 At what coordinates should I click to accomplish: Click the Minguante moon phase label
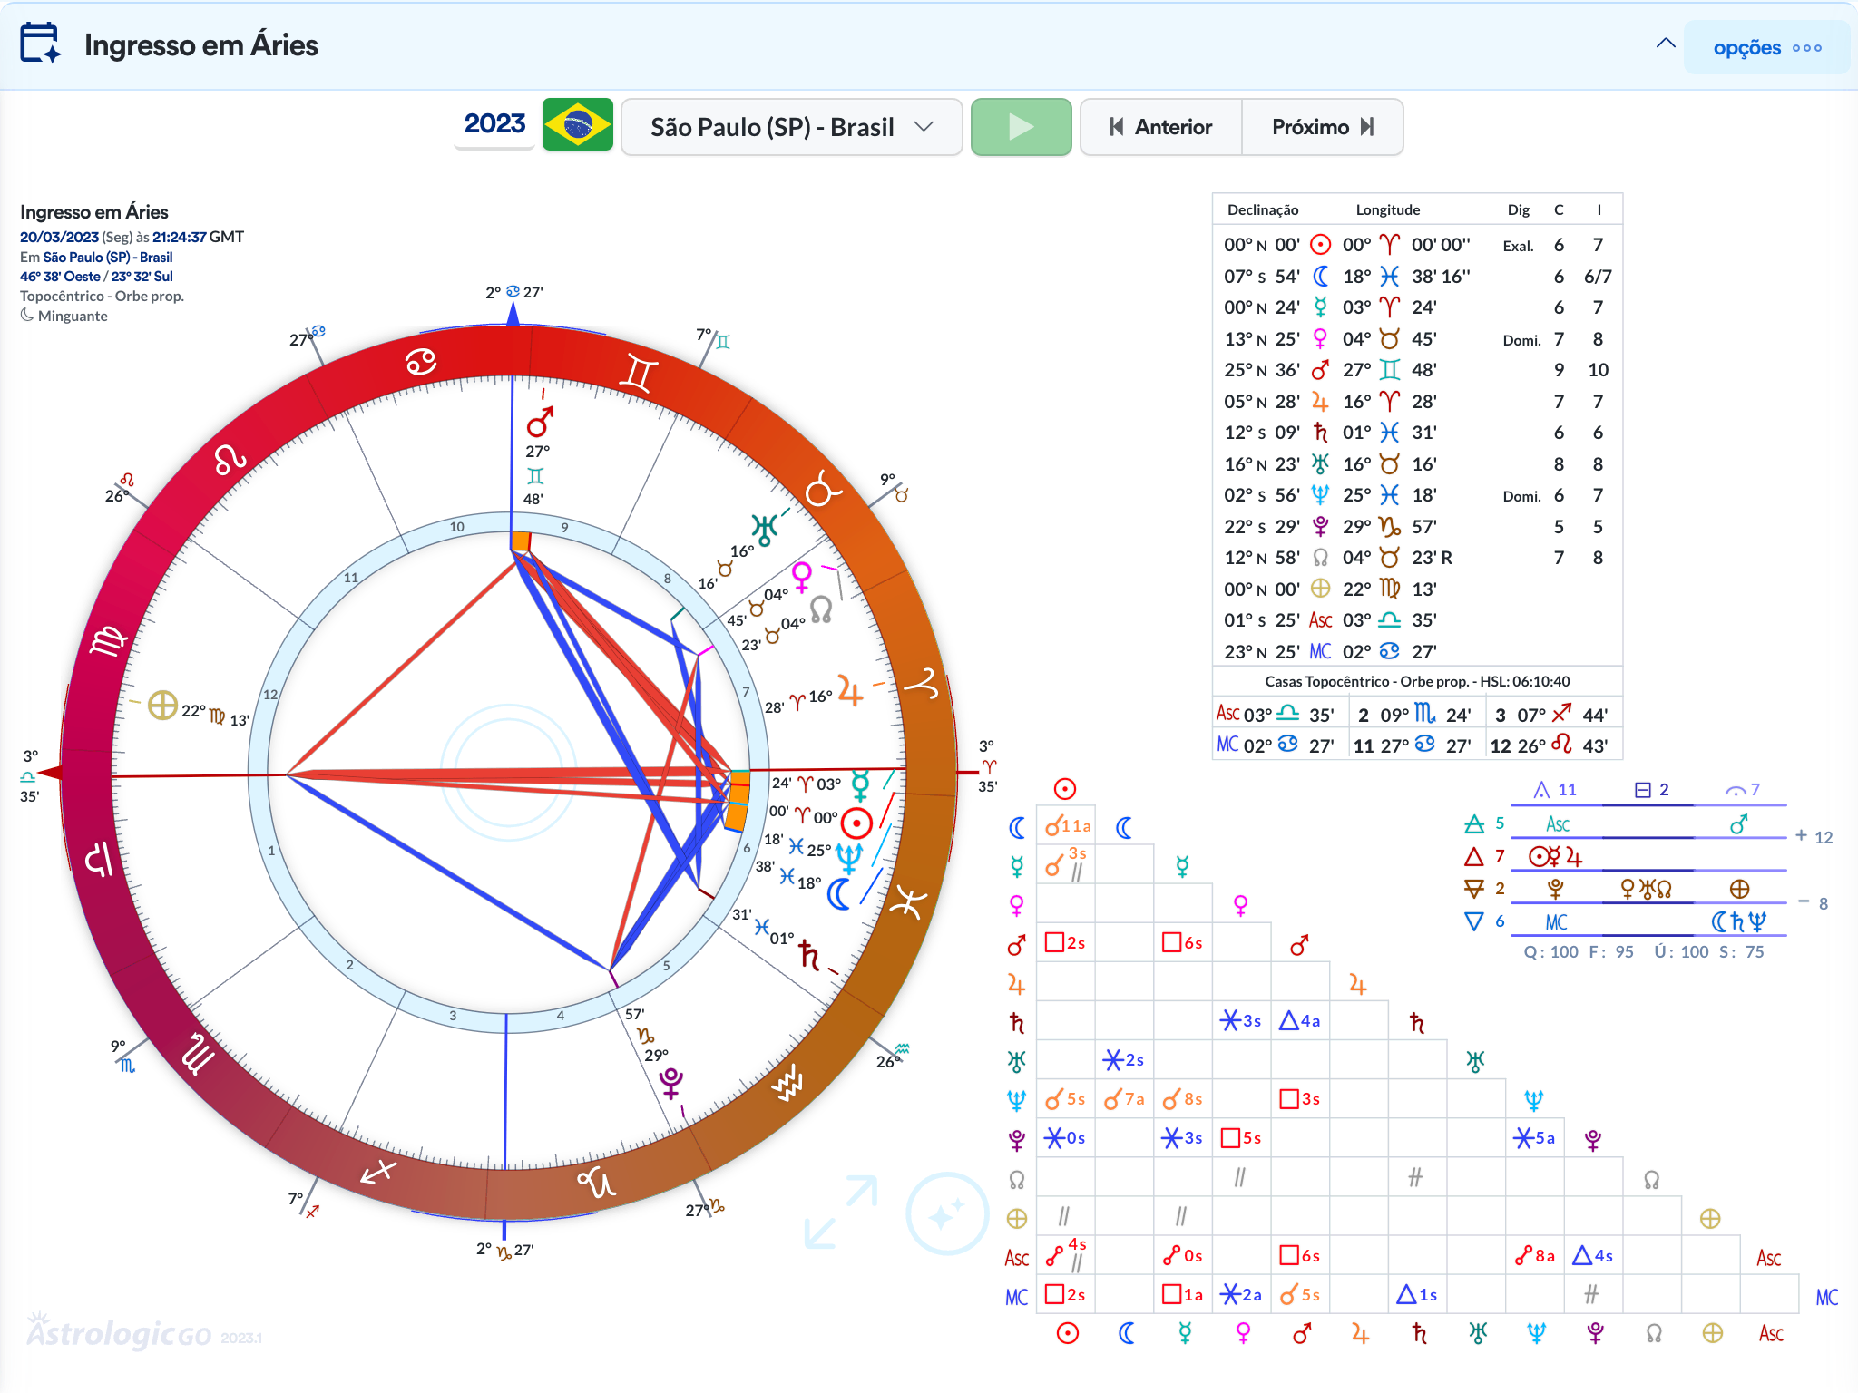pyautogui.click(x=73, y=317)
